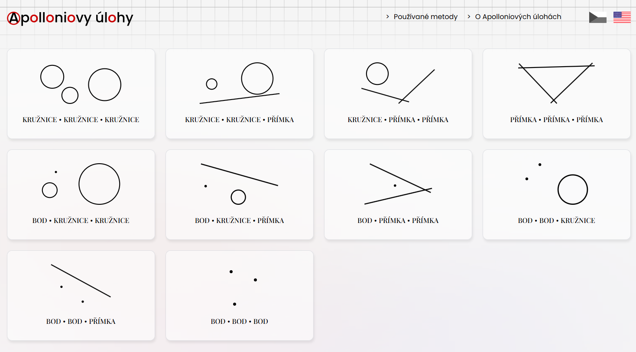This screenshot has height=352, width=636.
Task: Open the point and two lines diagram
Action: 398,184
